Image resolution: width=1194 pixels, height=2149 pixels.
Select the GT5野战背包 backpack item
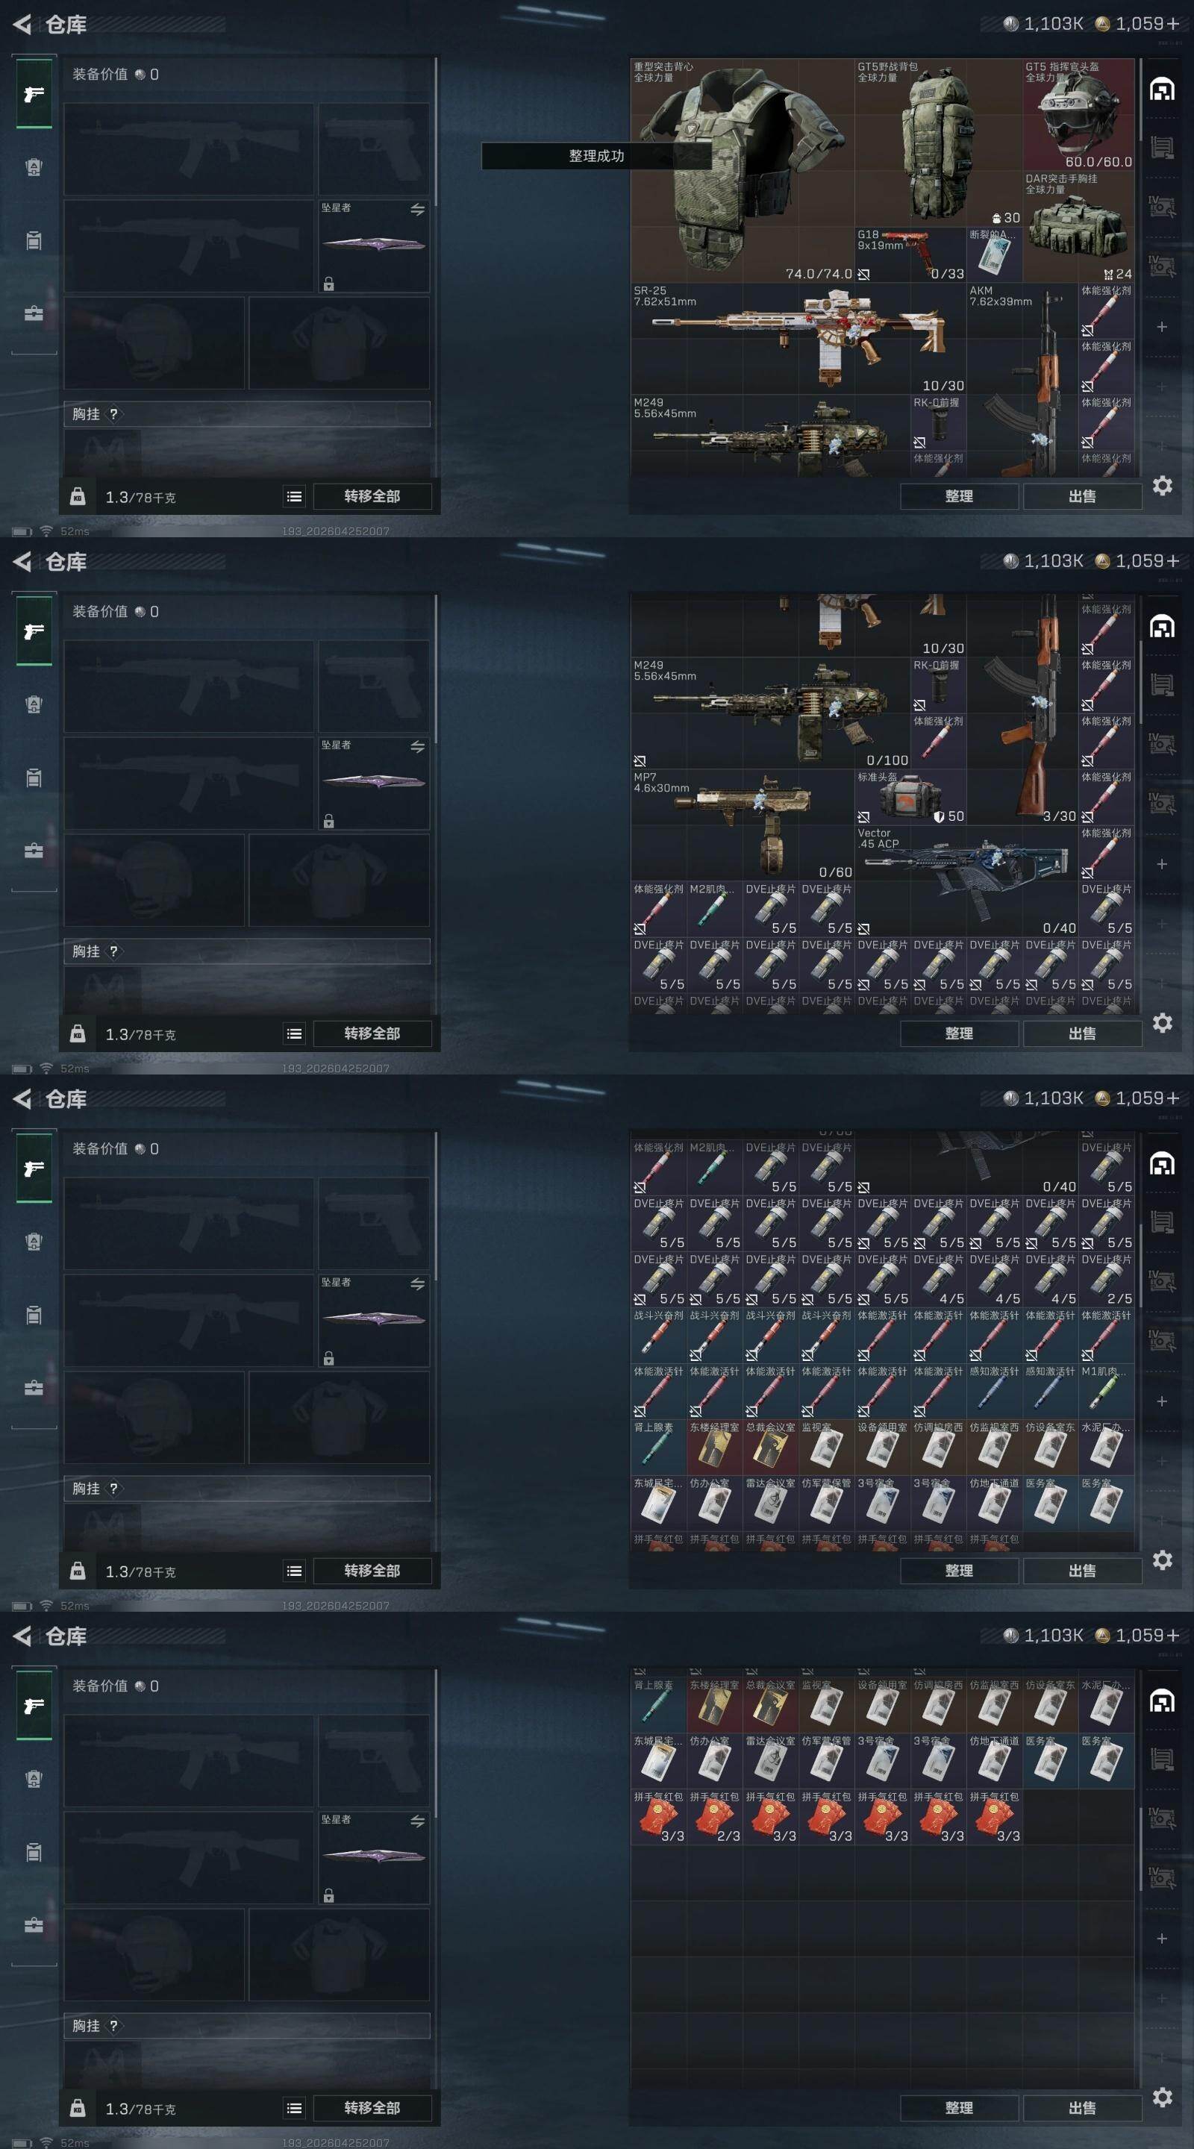pyautogui.click(x=938, y=143)
